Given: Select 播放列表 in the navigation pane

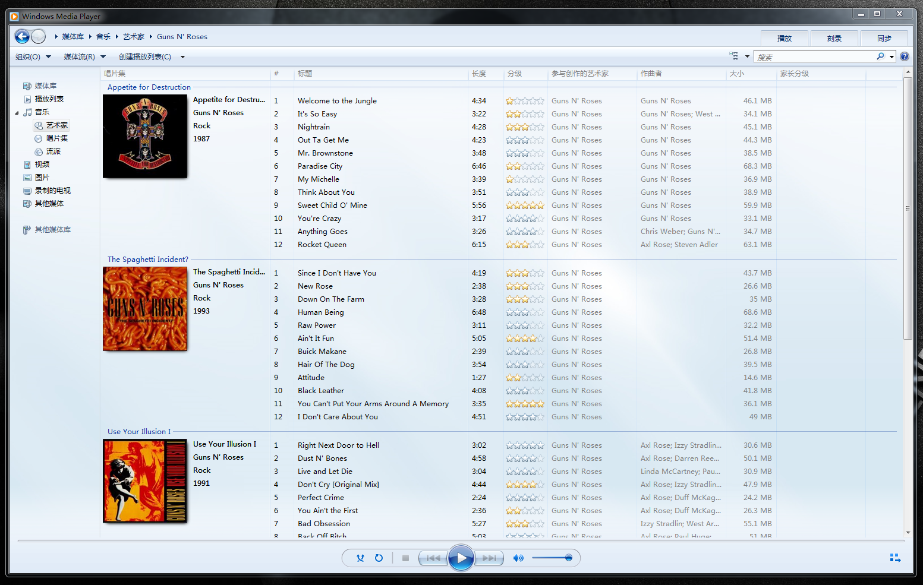Looking at the screenshot, I should [x=49, y=99].
